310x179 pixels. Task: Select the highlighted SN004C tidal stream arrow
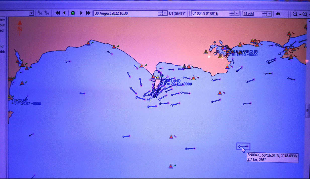[243, 146]
